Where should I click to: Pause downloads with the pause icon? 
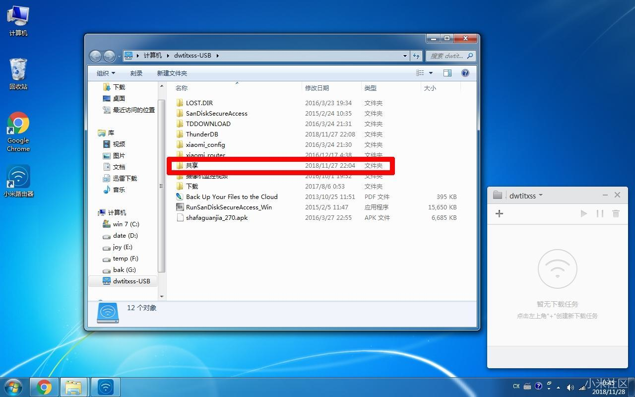pos(600,213)
